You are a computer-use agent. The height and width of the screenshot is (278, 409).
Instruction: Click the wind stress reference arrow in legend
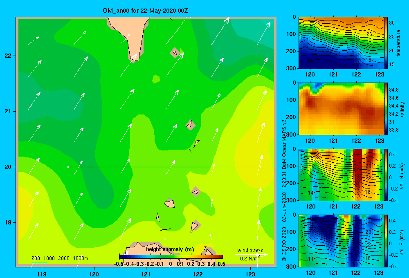coord(251,255)
